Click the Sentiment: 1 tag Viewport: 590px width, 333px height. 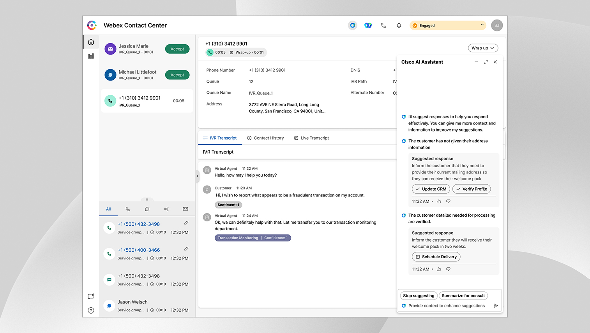[228, 205]
